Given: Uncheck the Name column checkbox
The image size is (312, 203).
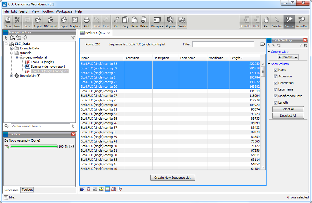Looking at the screenshot, I should [x=276, y=70].
